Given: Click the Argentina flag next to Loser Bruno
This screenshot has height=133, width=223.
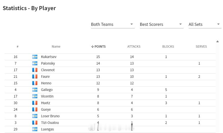Looking at the screenshot, I should click(35, 116).
